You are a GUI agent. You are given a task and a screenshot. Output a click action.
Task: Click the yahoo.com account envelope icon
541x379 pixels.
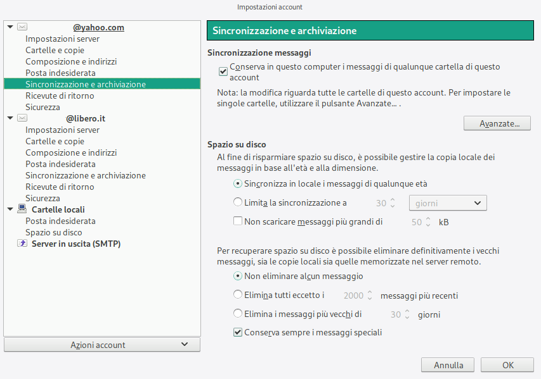point(22,27)
